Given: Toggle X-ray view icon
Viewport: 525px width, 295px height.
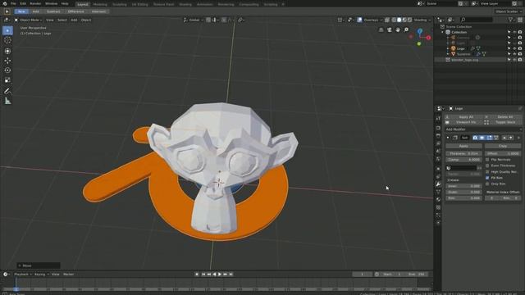Looking at the screenshot, I should [387, 20].
